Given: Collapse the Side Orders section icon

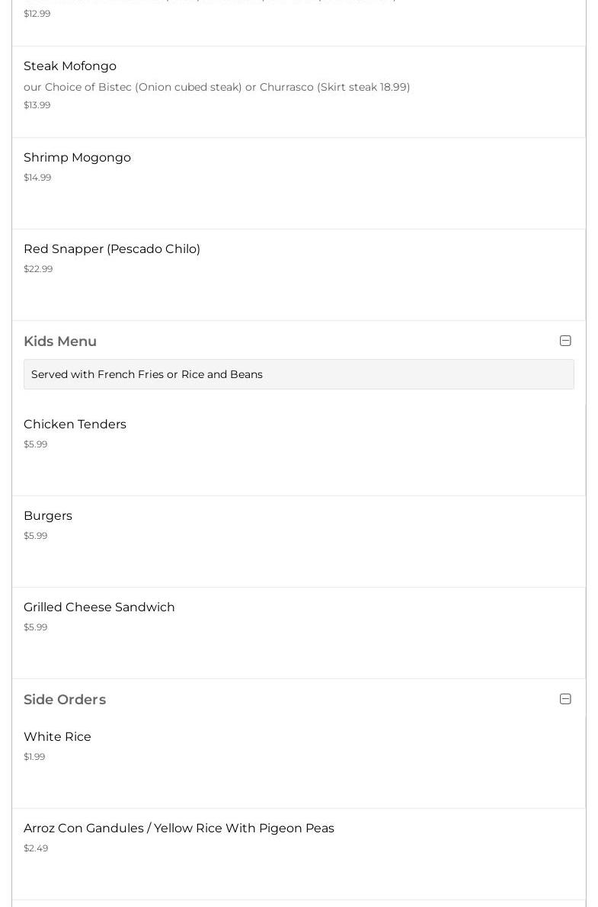Looking at the screenshot, I should click(x=565, y=699).
